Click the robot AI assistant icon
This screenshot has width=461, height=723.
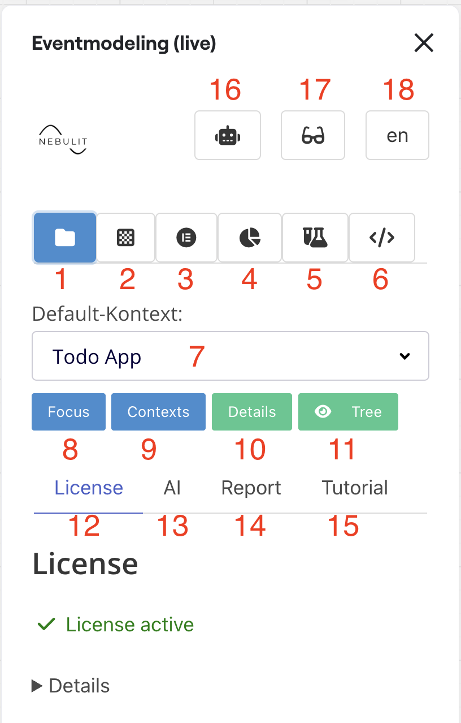pyautogui.click(x=227, y=135)
